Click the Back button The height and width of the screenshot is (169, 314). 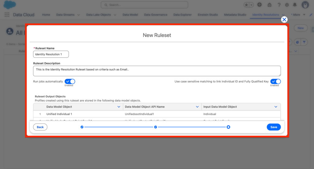[40, 127]
